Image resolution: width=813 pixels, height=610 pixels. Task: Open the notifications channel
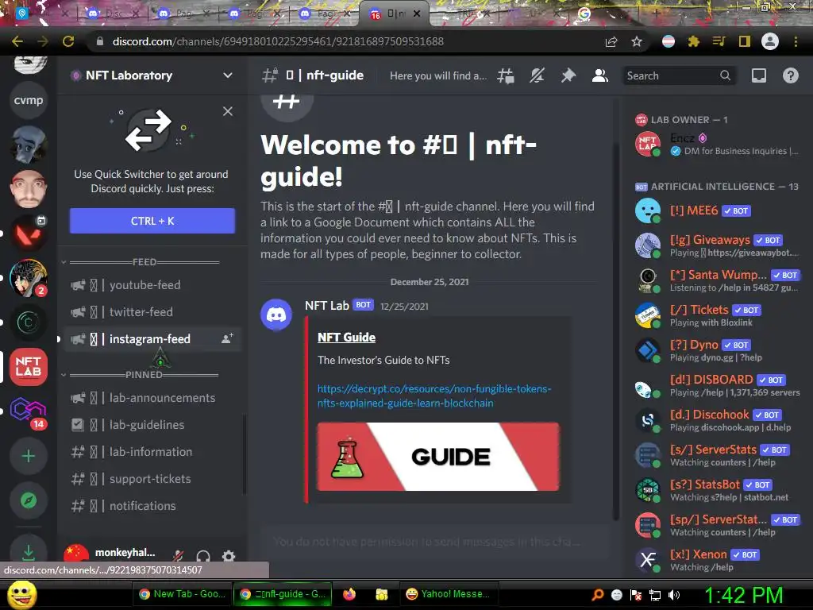point(152,506)
